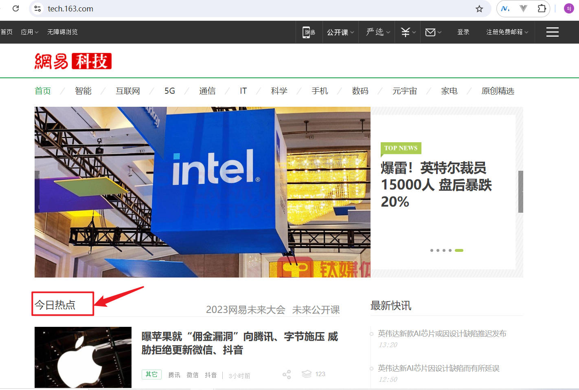Open article 曝苹果就佣金漏洞 headline
This screenshot has width=579, height=390.
pyautogui.click(x=240, y=343)
